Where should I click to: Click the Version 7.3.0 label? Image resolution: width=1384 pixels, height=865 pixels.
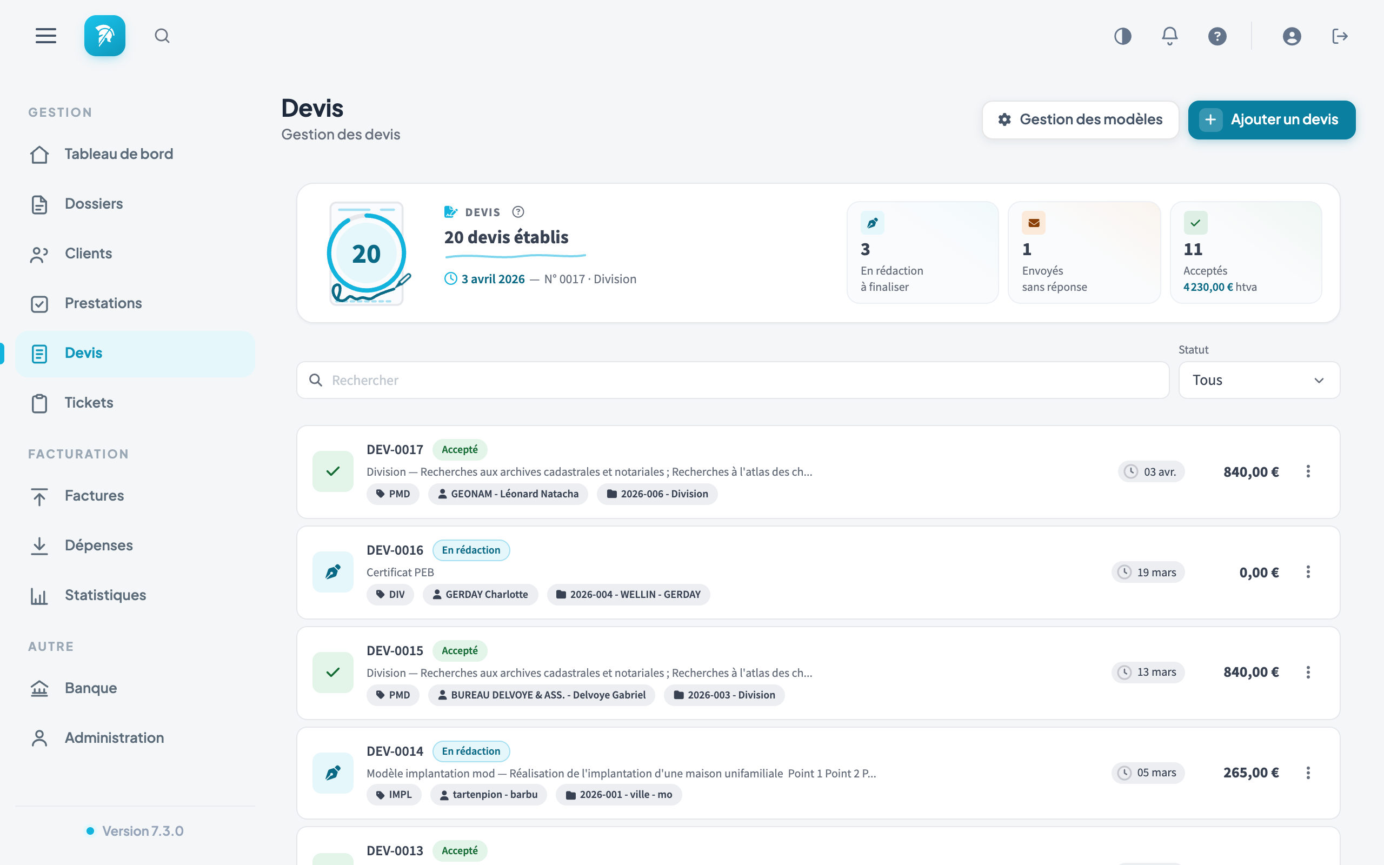(x=143, y=831)
